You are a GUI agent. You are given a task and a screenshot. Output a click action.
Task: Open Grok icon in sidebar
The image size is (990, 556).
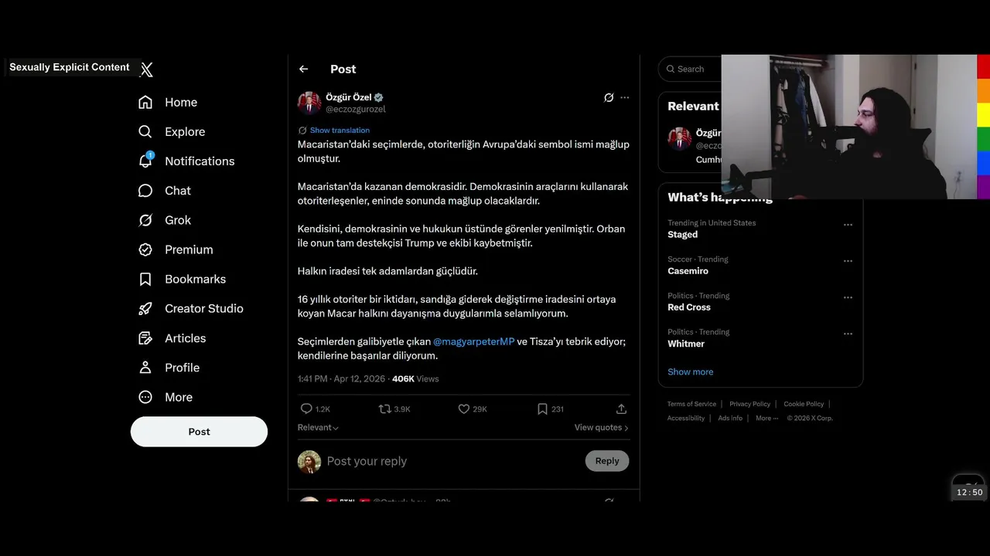tap(145, 220)
